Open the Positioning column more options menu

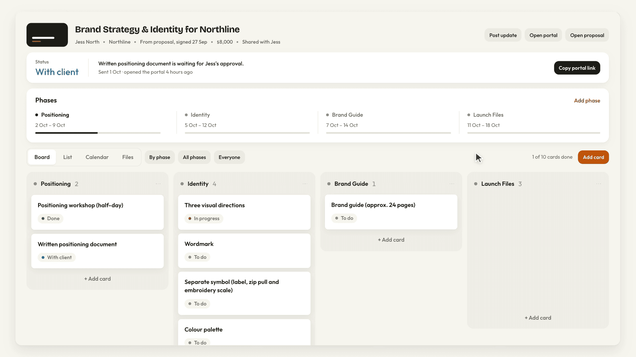coord(158,184)
